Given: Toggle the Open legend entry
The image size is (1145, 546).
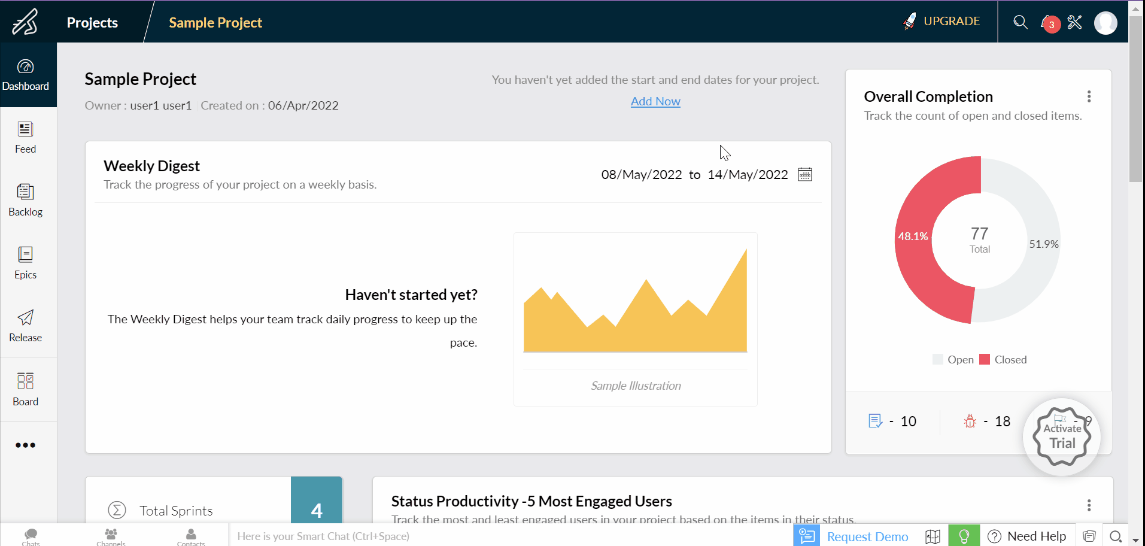Looking at the screenshot, I should pyautogui.click(x=953, y=359).
